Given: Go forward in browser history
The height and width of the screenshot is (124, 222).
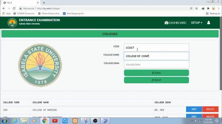Looking at the screenshot, I should pos(9,8).
